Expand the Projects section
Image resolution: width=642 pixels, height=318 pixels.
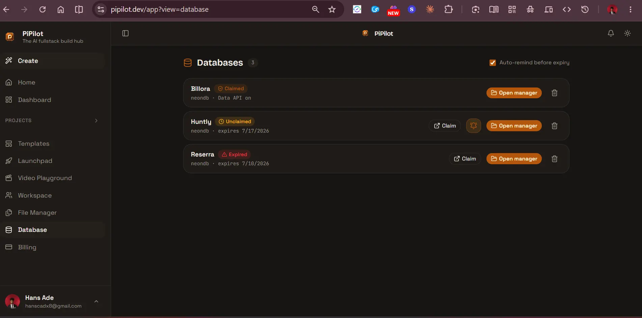96,120
